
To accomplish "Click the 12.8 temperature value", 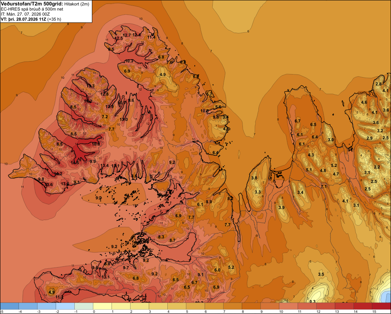I will [104, 94].
